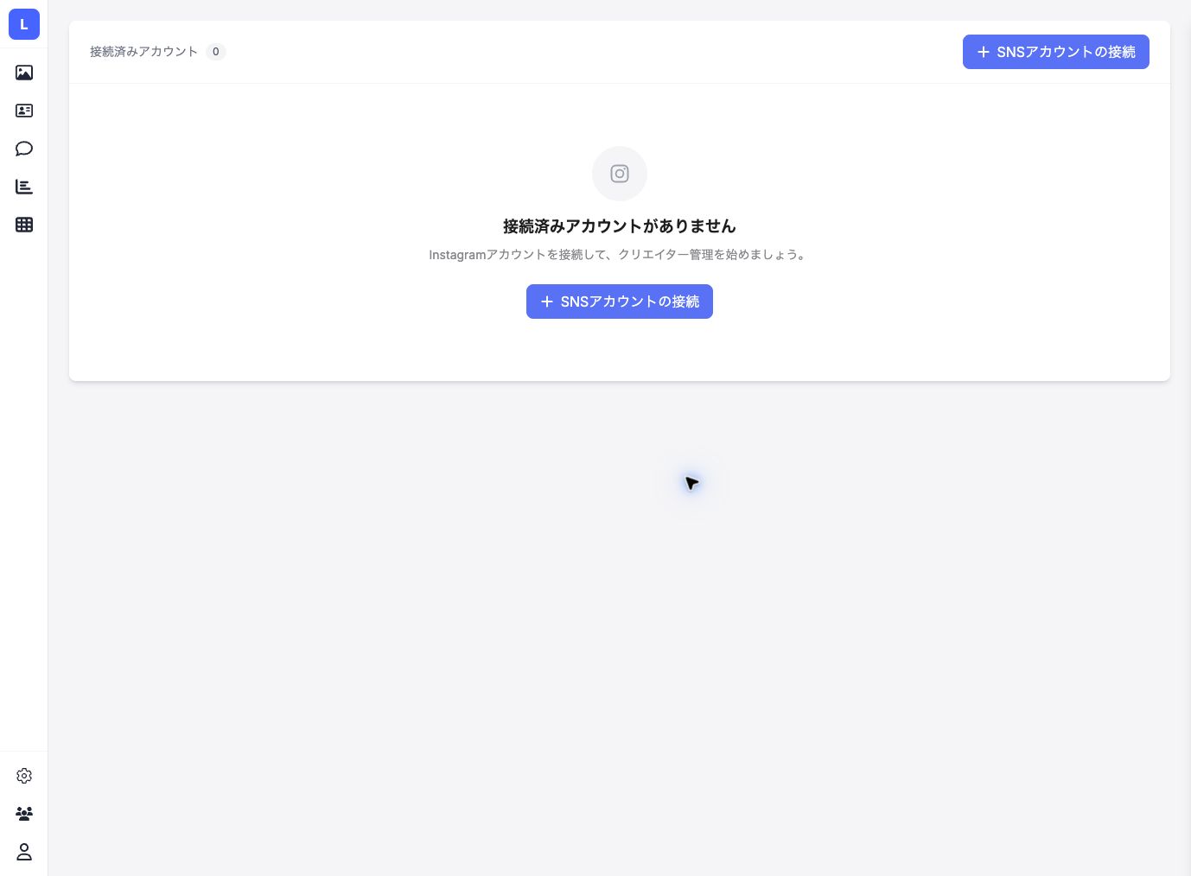Open the team members group icon
1191x876 pixels.
24,814
